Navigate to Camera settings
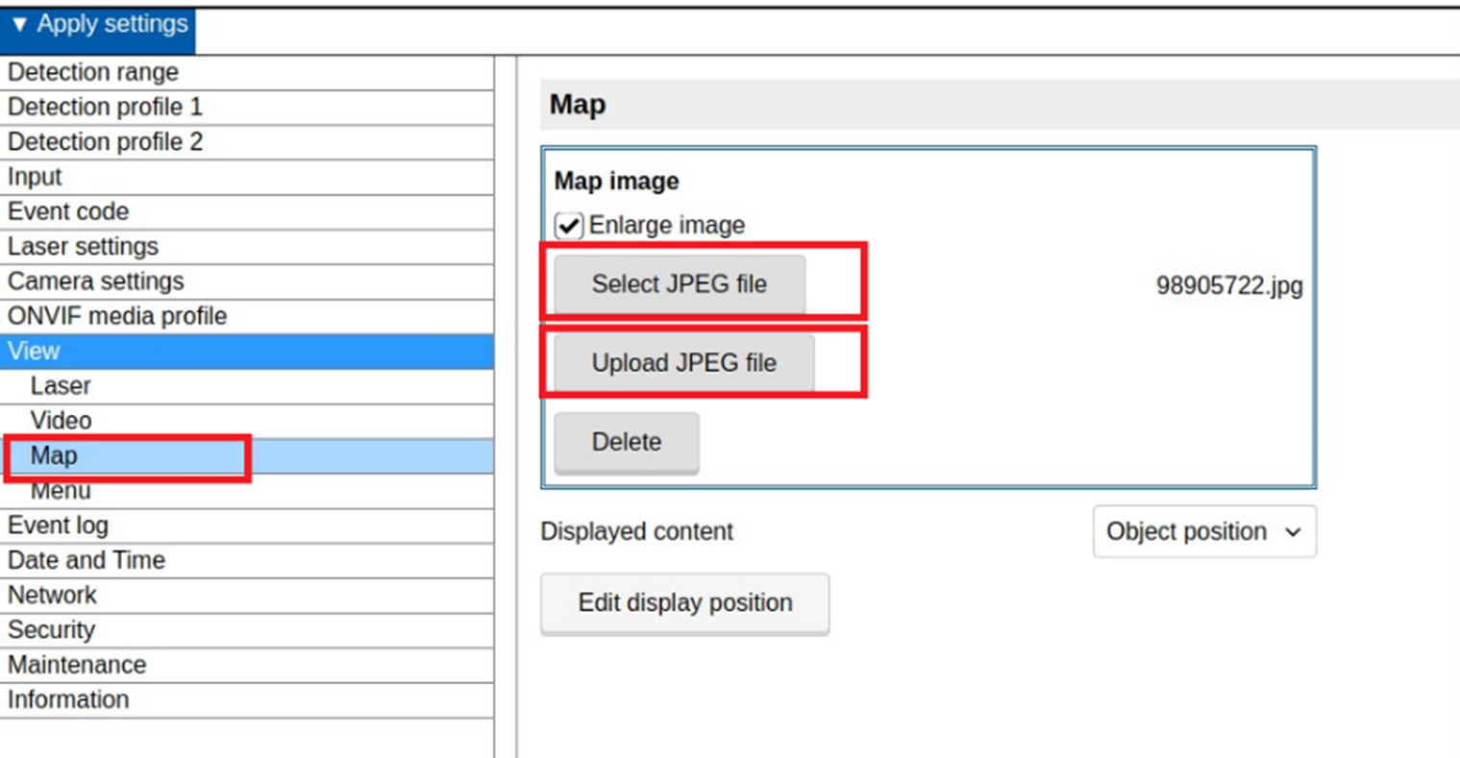 [x=95, y=281]
